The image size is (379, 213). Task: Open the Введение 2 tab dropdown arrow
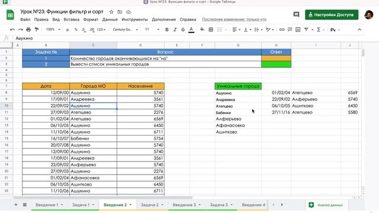pos(130,205)
